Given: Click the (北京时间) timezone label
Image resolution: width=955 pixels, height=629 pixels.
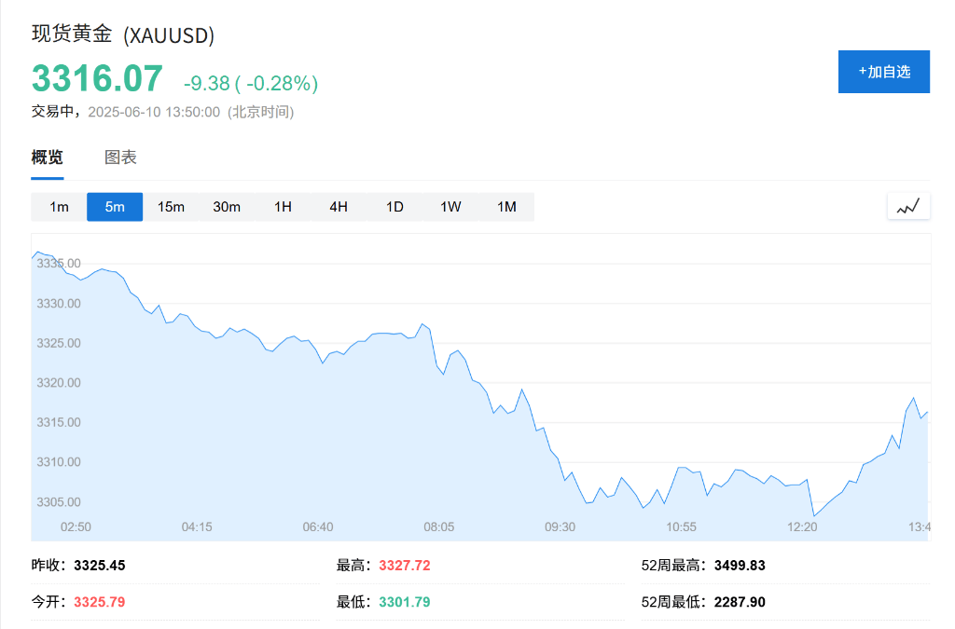Looking at the screenshot, I should click(261, 112).
